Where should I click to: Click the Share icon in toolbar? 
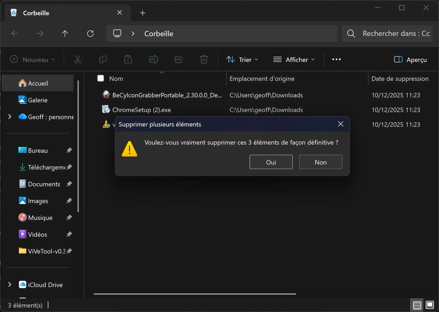(x=179, y=59)
